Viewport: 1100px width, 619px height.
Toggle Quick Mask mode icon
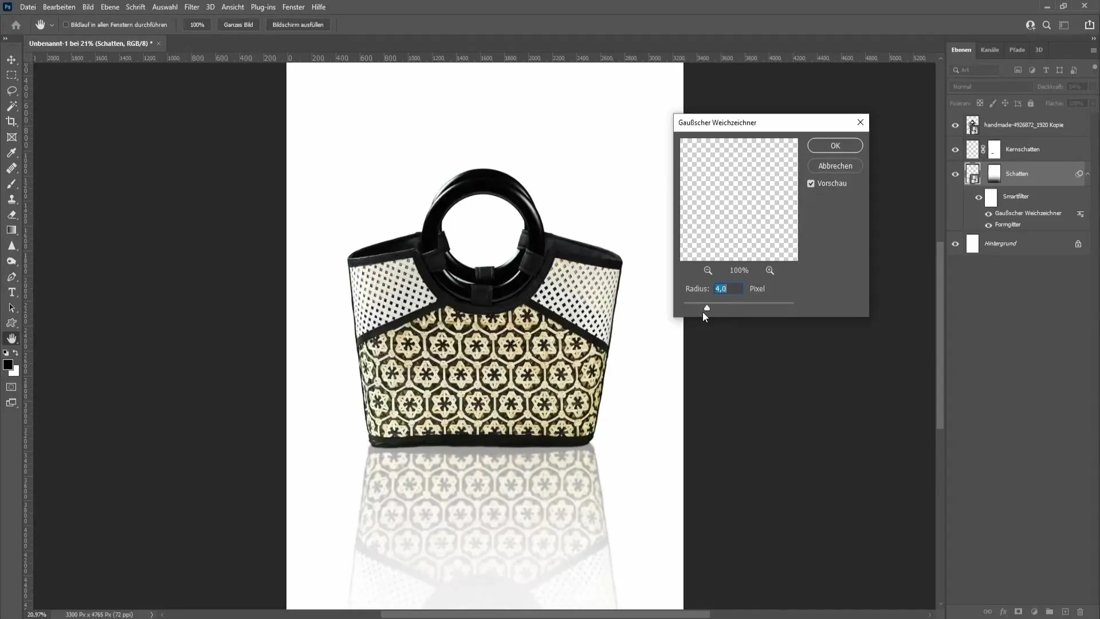pyautogui.click(x=11, y=387)
